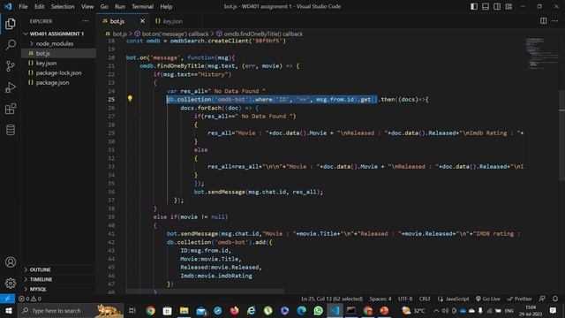This screenshot has height=318, width=565.
Task: Open the editor more actions menu
Action: click(555, 21)
